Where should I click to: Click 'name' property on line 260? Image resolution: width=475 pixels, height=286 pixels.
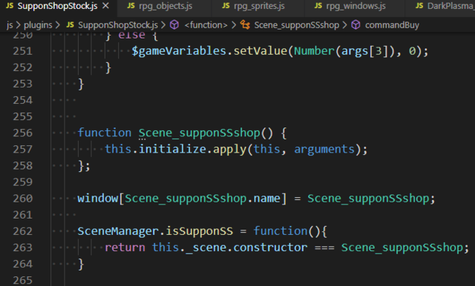pyautogui.click(x=266, y=199)
